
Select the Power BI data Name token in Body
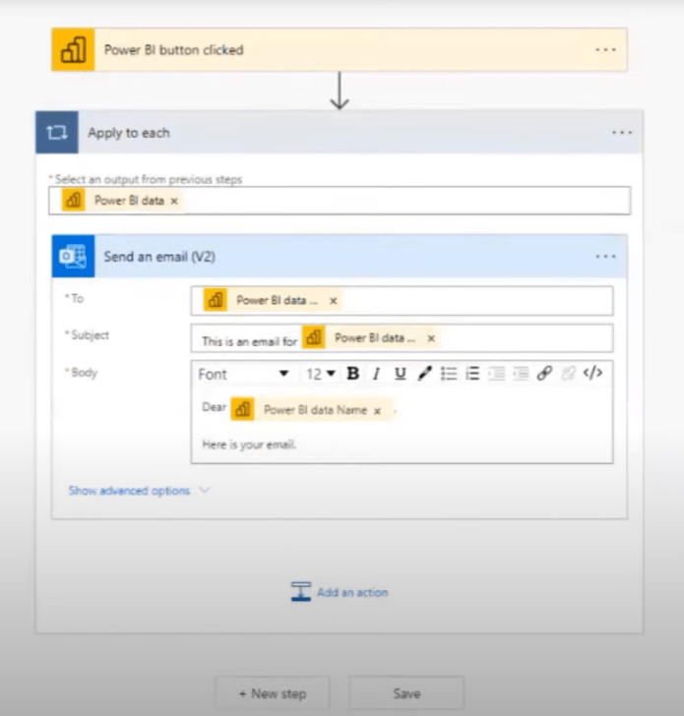(311, 410)
